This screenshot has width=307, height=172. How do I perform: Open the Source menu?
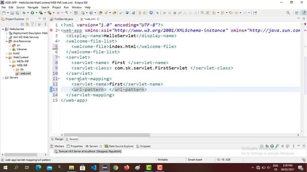point(20,7)
